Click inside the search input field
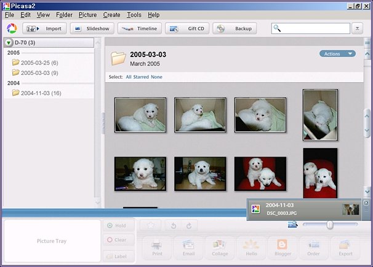This screenshot has width=373, height=267. [x=315, y=29]
